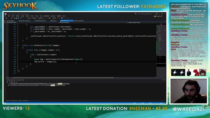This screenshot has height=118, width=210.
Task: Open the TEAM menu
Action: pos(32,16)
